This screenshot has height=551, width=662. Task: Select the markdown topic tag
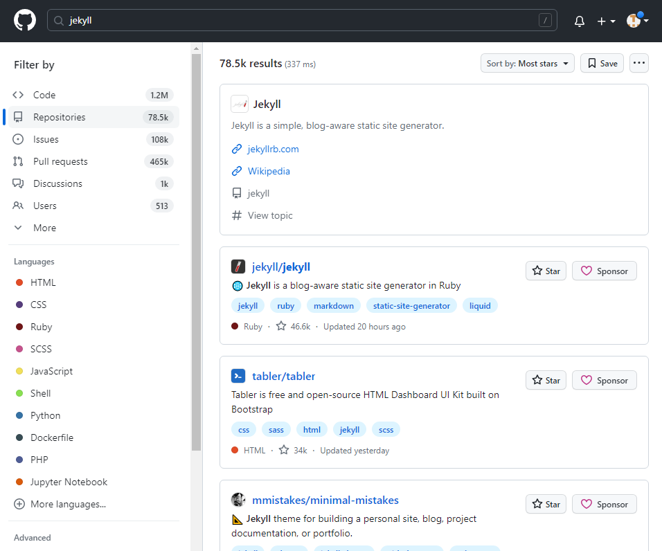point(334,306)
